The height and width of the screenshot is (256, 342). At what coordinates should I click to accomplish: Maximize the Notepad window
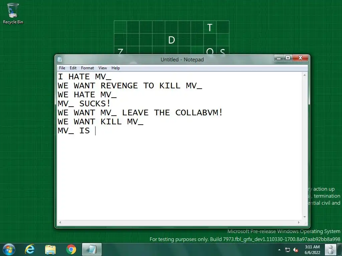pos(288,58)
